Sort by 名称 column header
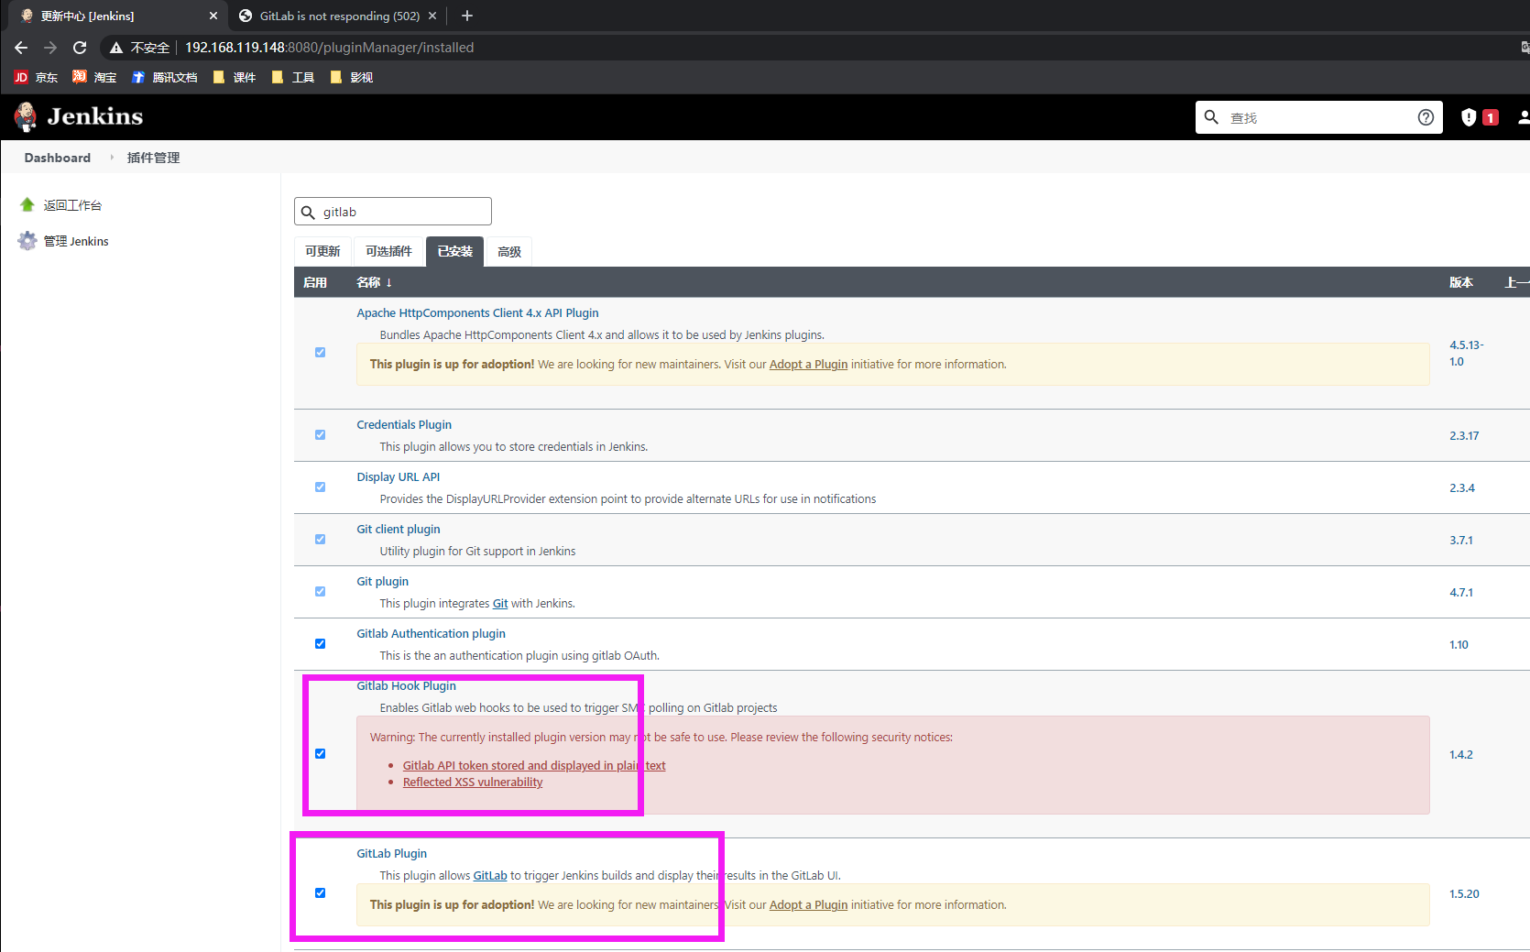The image size is (1530, 952). [374, 282]
